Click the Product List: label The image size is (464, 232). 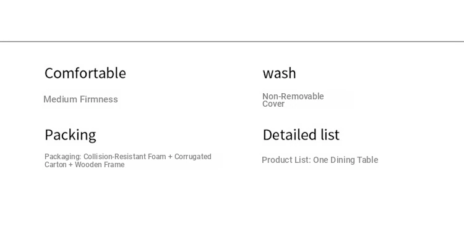pyautogui.click(x=286, y=160)
